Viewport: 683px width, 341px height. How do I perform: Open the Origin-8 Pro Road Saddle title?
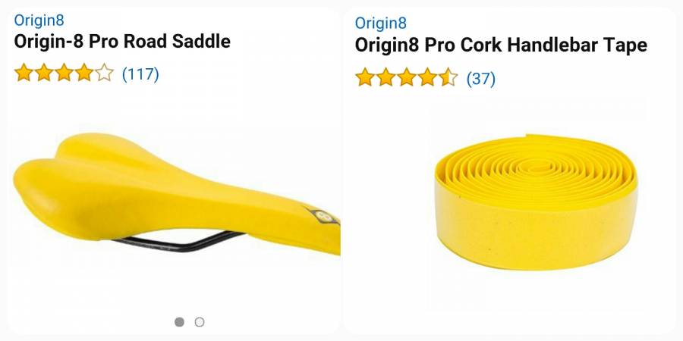[122, 42]
